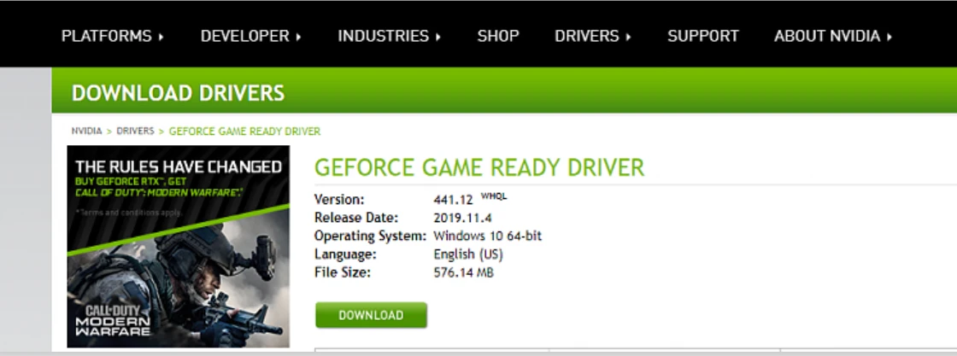Click the GEFORCE GAME READY DRIVER breadcrumb
This screenshot has width=957, height=356.
244,131
